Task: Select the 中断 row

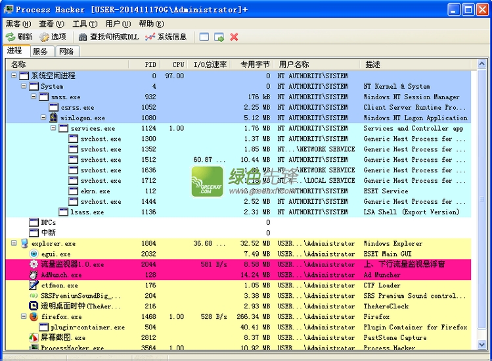Action: tap(238, 233)
